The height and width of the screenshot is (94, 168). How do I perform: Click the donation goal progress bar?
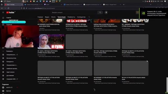[x=14, y=22]
